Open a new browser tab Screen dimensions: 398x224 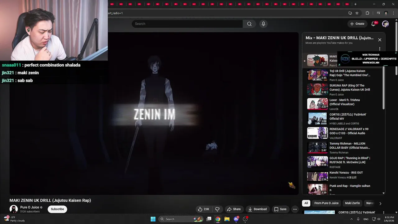[355, 4]
